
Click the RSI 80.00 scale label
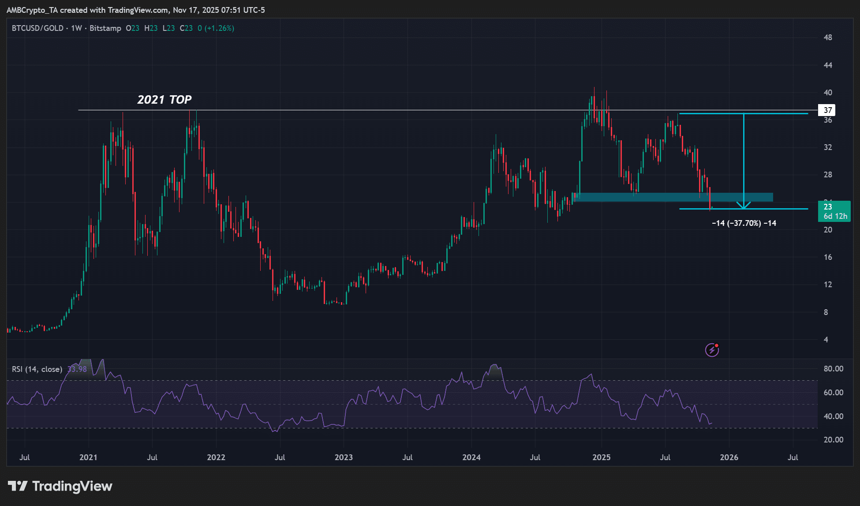(x=833, y=369)
